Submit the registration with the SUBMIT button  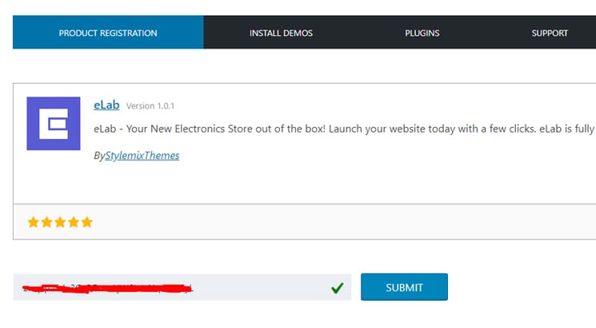[x=404, y=287]
